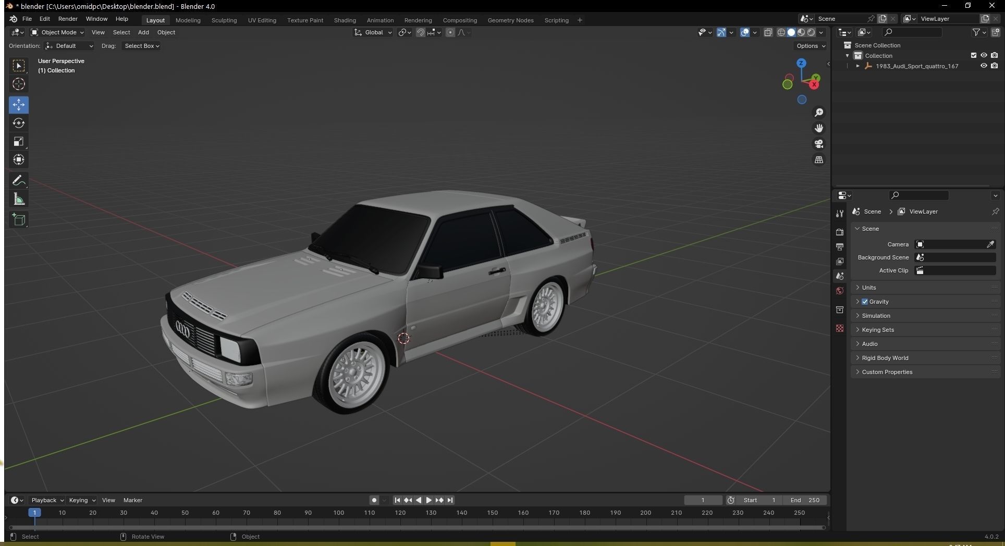Toggle proportional editing
This screenshot has height=546, width=1005.
pos(450,32)
